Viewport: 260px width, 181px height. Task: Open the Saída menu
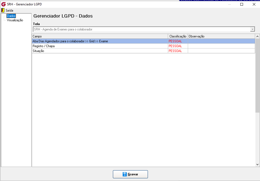(9, 11)
